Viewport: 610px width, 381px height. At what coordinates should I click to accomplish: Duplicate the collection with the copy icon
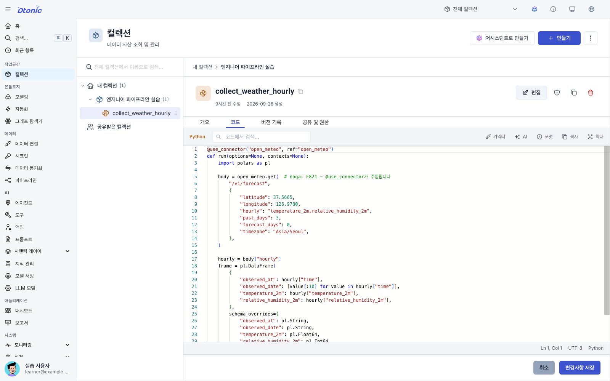tap(574, 93)
